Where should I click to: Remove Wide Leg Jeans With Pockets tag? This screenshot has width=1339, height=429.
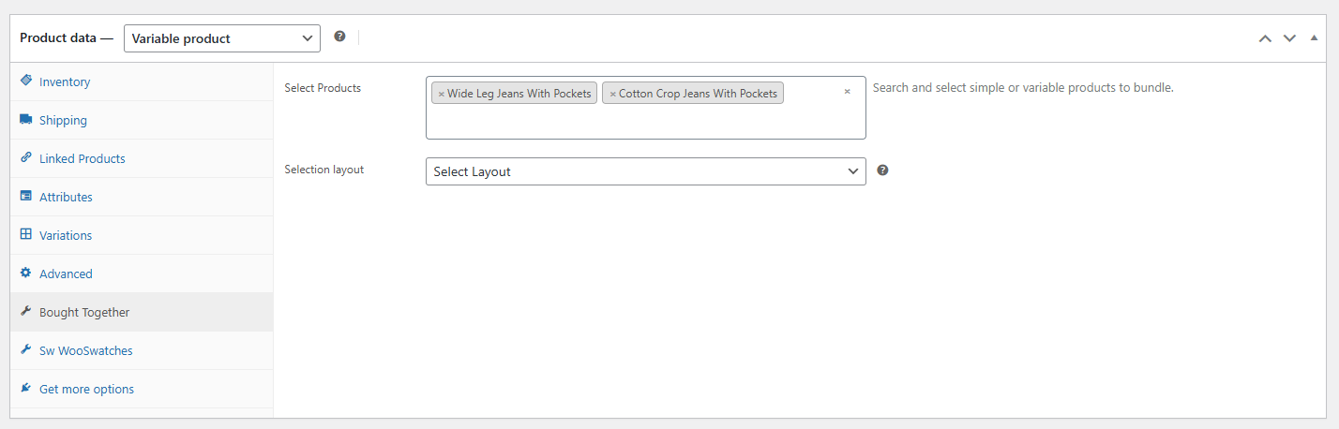tap(442, 94)
